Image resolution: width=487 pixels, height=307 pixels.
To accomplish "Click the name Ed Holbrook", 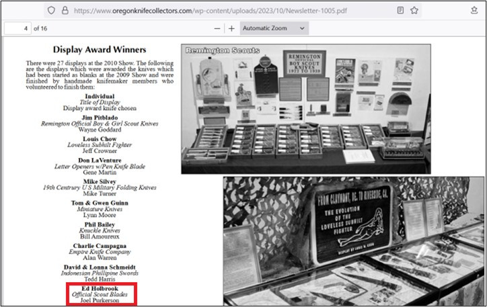I will pos(100,288).
